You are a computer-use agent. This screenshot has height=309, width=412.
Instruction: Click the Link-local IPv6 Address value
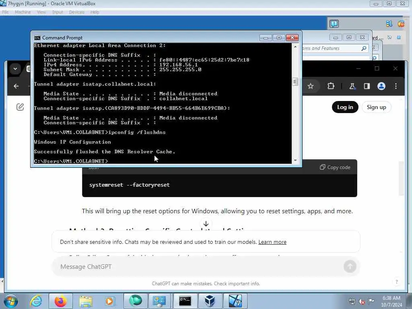point(204,60)
